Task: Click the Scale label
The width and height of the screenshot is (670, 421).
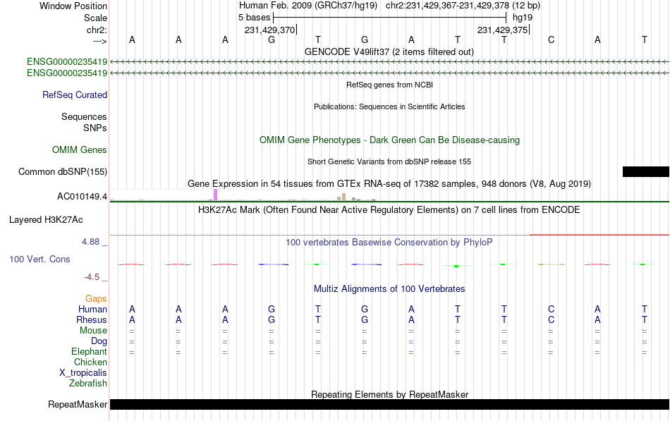Action: click(95, 18)
